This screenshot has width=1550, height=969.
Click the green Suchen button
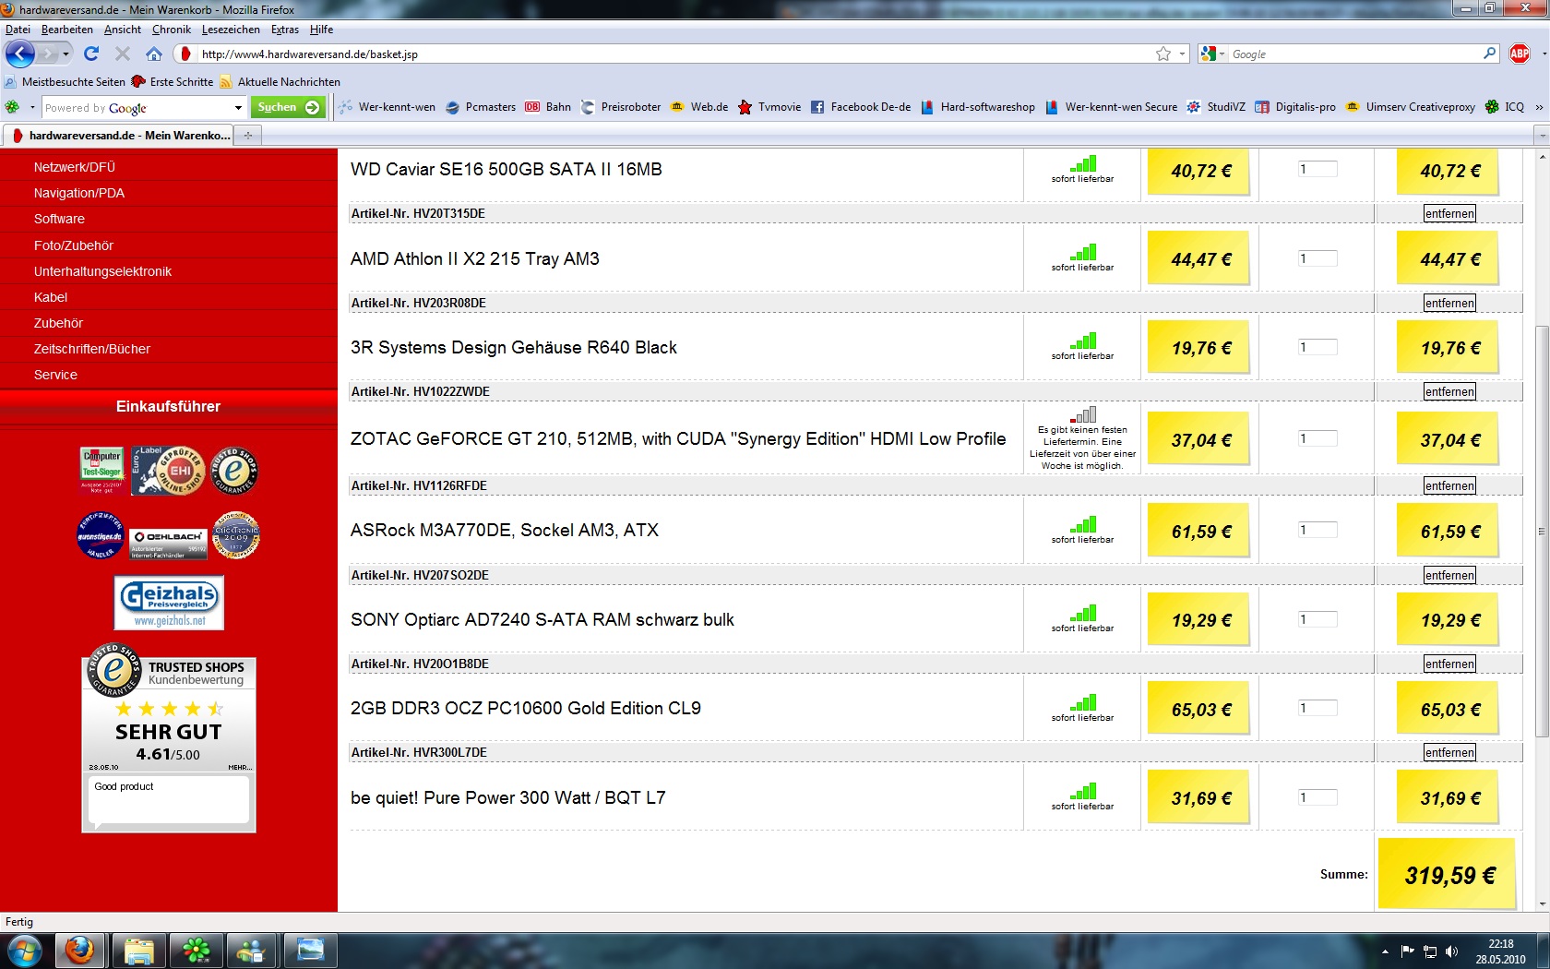(288, 108)
